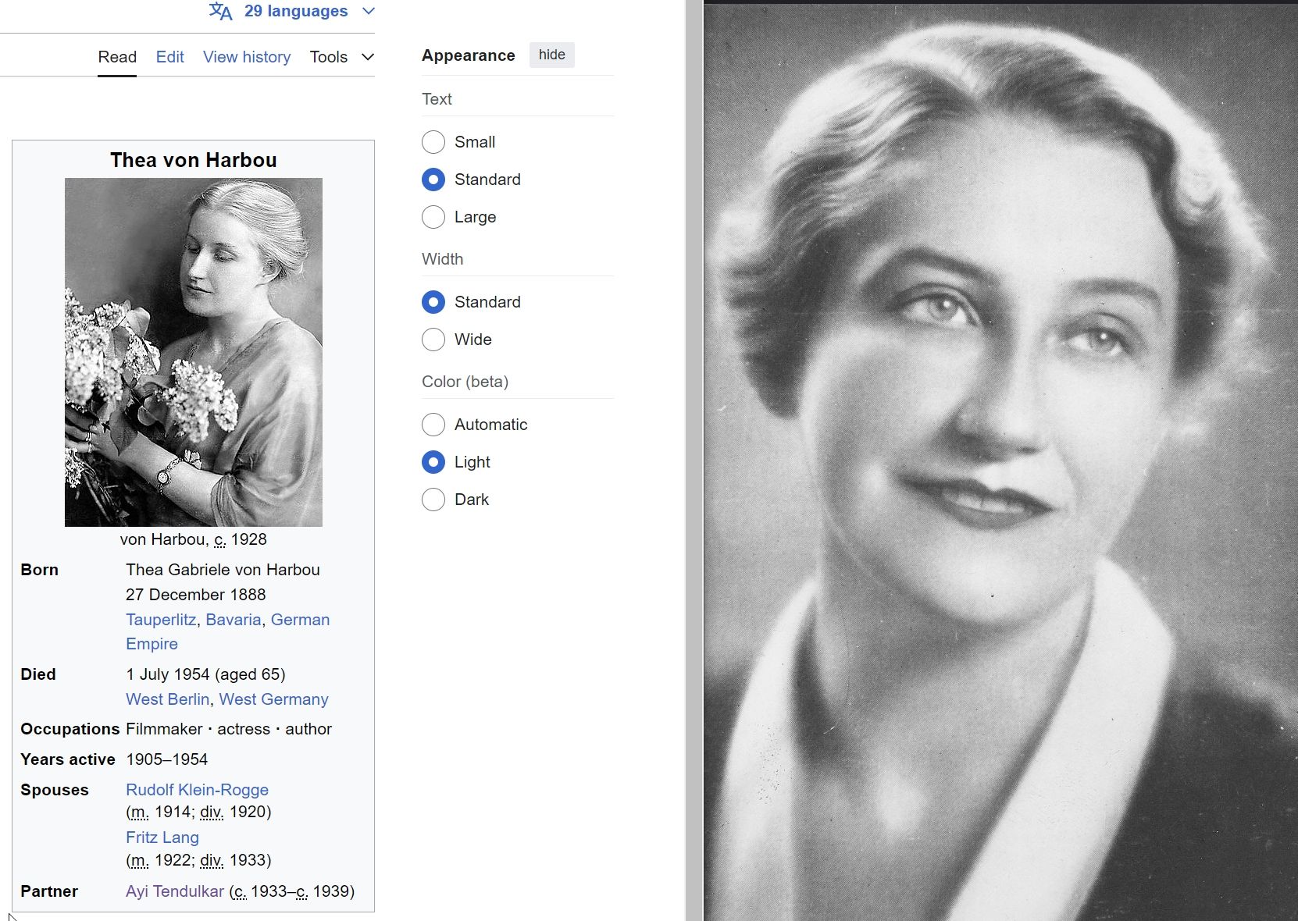Follow the Tauperlitz birthplace link

(161, 620)
